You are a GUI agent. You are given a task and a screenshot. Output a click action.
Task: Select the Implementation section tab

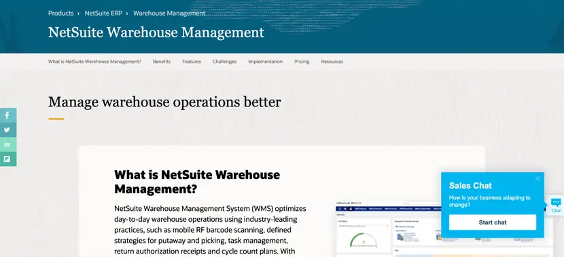265,62
